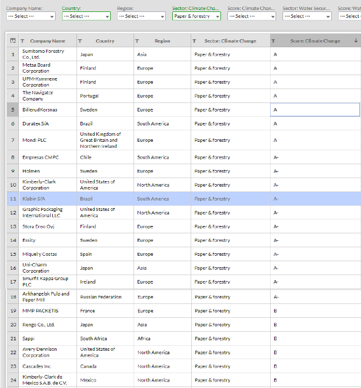
Task: Sort by Score: Climate Change column header
Action: click(x=315, y=41)
